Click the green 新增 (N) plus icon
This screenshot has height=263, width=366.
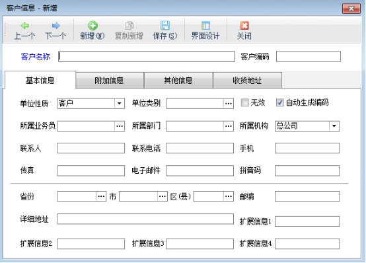pos(92,26)
